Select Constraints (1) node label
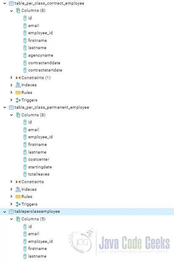 pyautogui.click(x=36, y=78)
